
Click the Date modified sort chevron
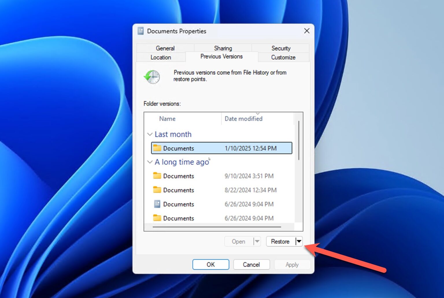pyautogui.click(x=258, y=113)
